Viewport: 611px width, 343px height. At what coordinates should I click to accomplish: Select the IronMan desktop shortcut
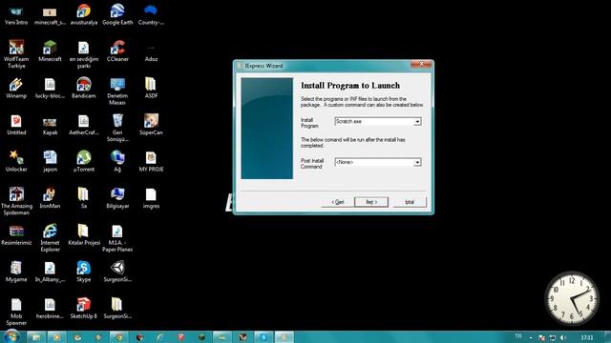(x=50, y=198)
